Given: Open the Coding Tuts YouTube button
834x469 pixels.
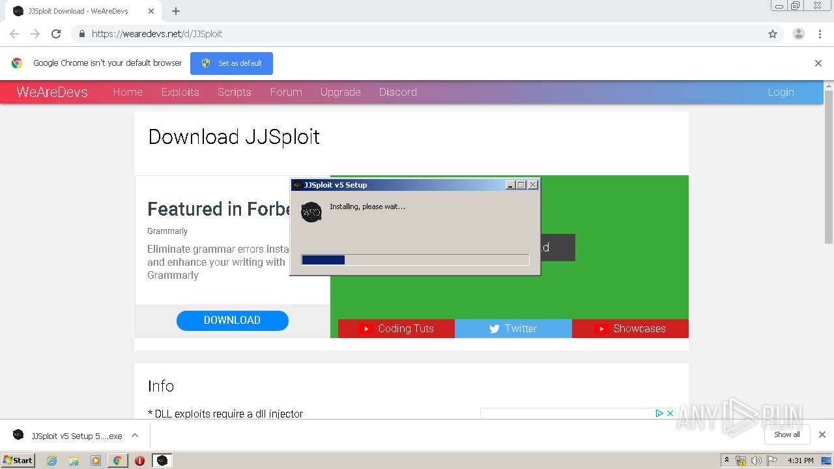Looking at the screenshot, I should point(396,328).
